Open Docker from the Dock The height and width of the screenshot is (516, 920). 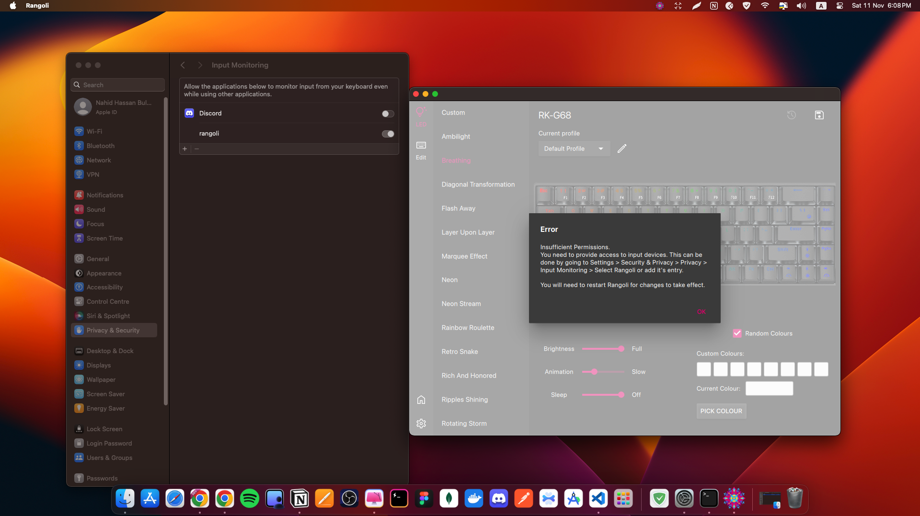coord(474,499)
